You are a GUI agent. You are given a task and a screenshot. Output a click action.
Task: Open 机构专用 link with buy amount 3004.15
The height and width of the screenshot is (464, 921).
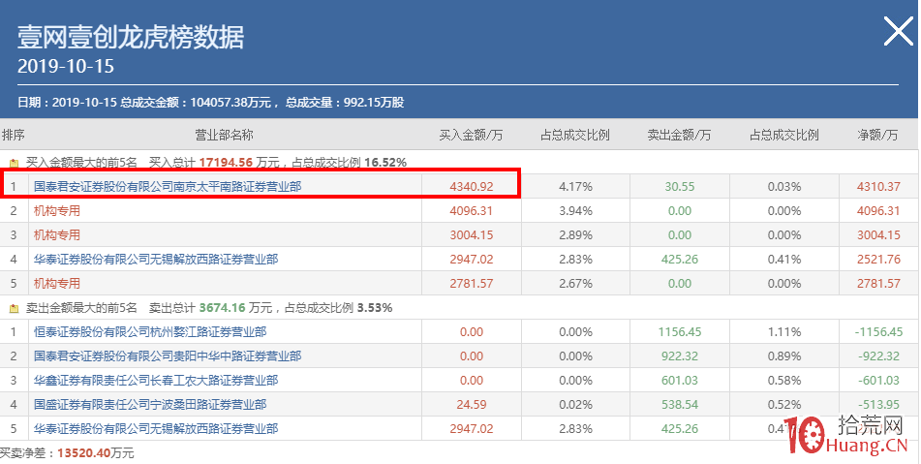pos(57,235)
